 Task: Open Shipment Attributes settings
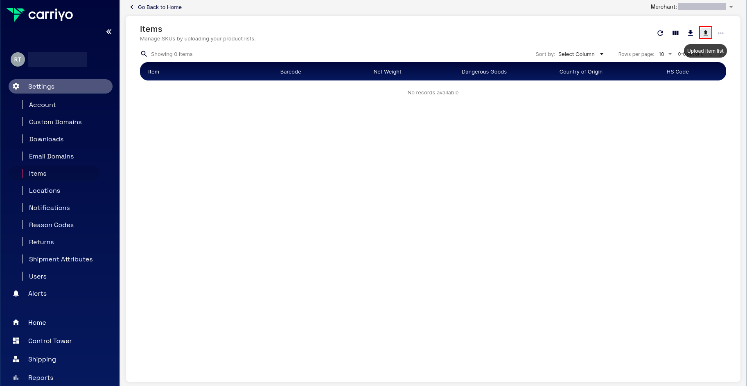(61, 259)
